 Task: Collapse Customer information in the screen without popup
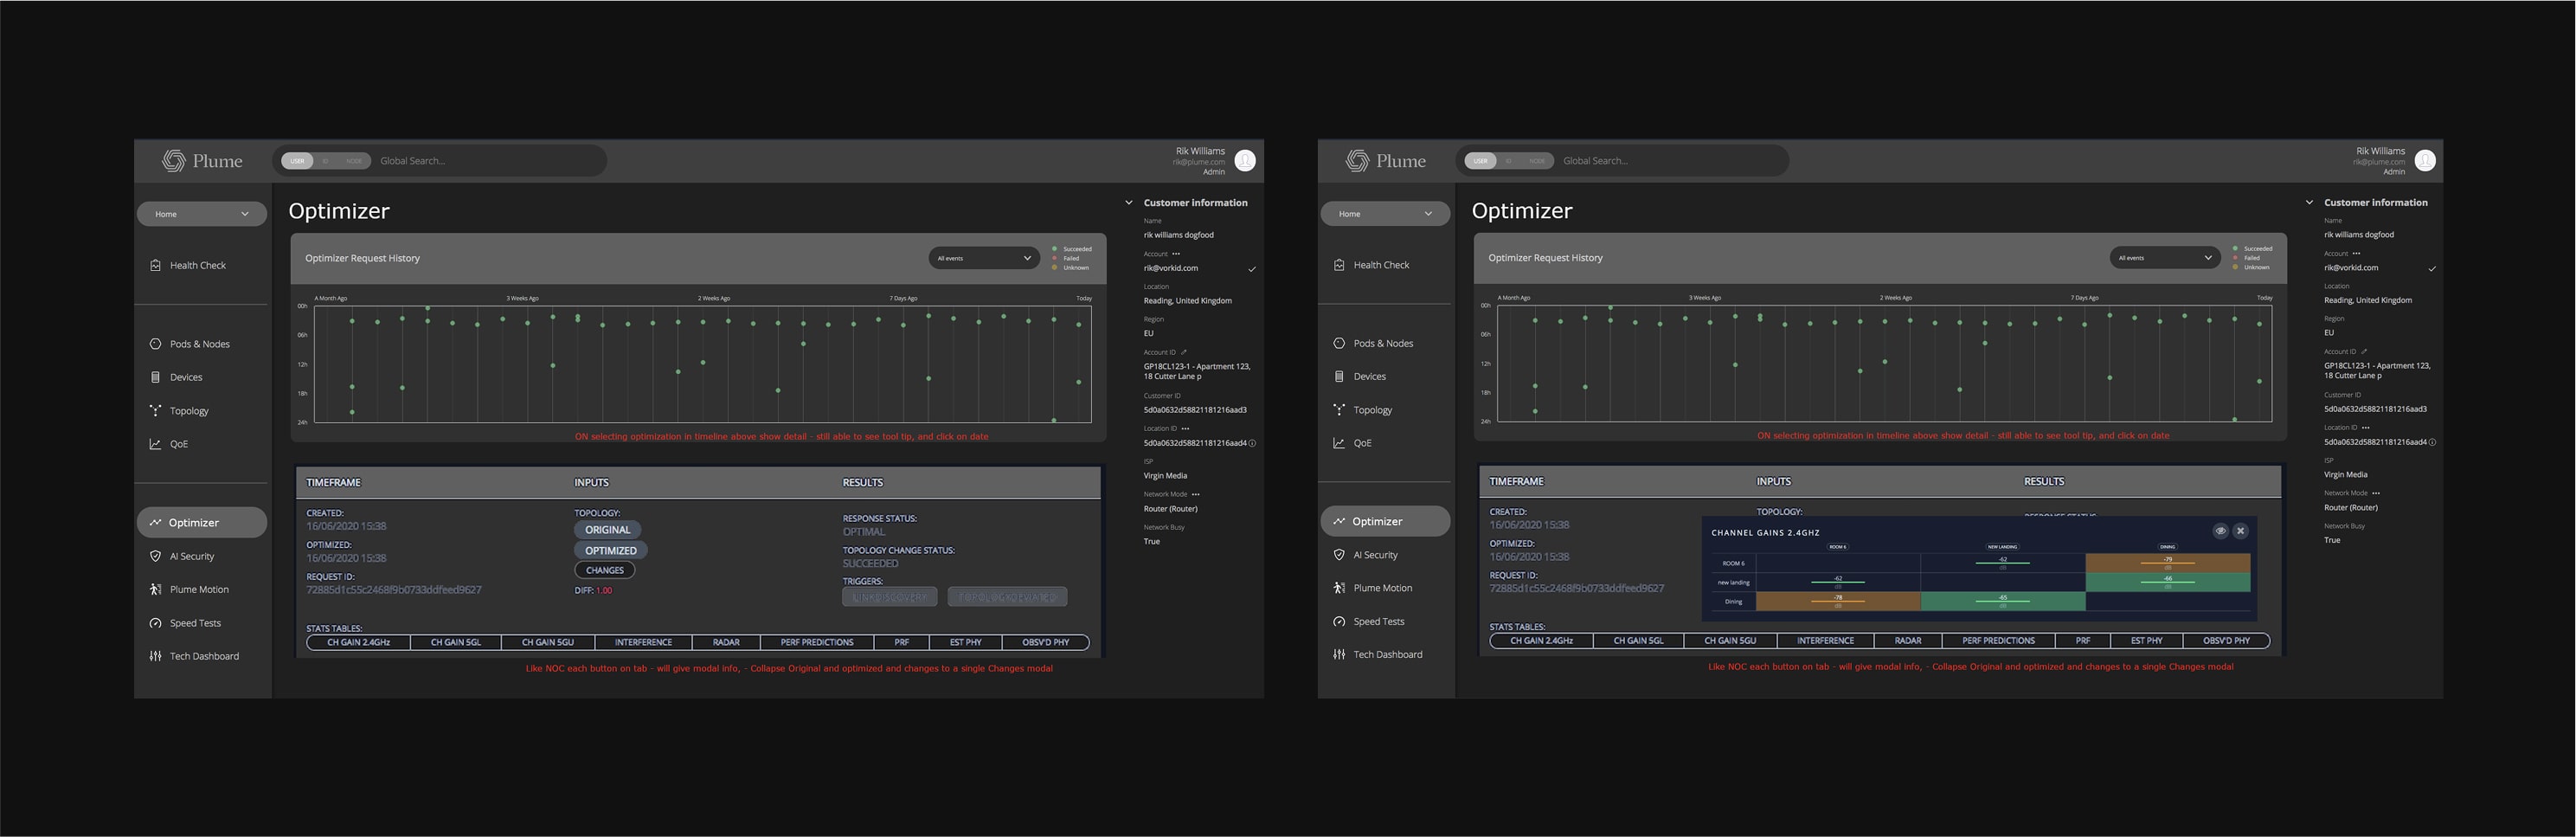pos(1129,203)
